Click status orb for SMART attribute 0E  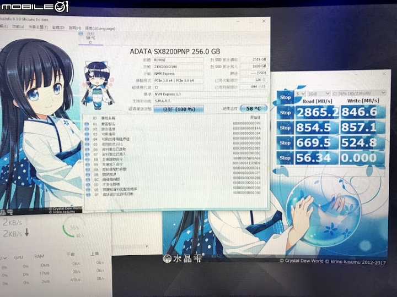point(88,189)
